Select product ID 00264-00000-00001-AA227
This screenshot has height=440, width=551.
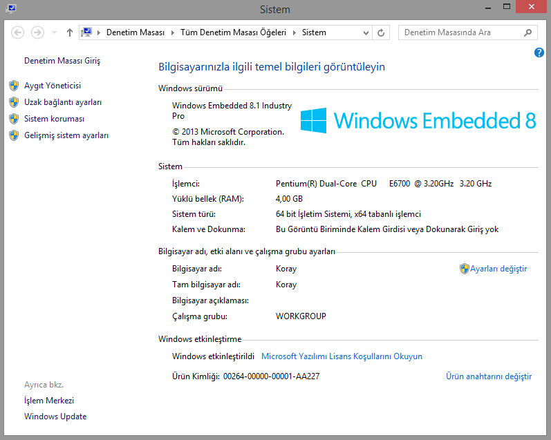[271, 376]
